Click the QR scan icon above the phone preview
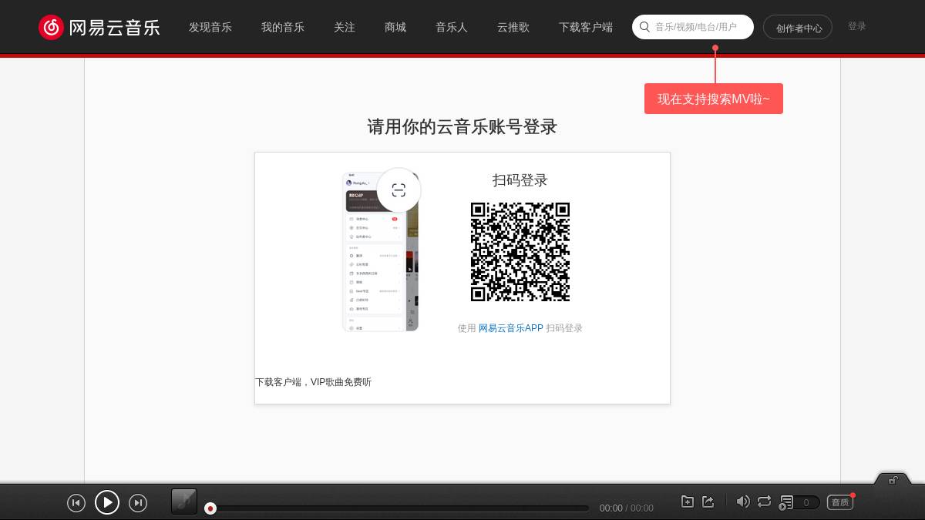Image resolution: width=925 pixels, height=520 pixels. pos(399,190)
